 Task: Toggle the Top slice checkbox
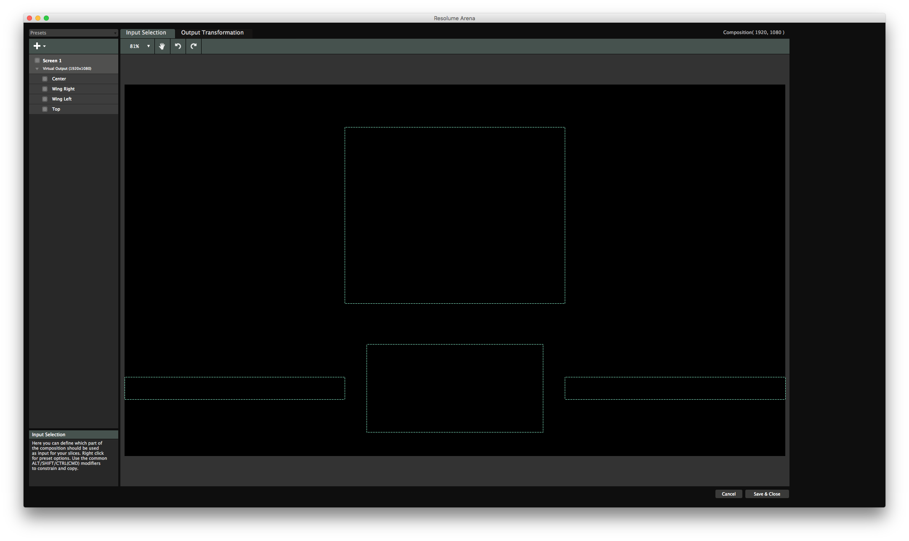click(x=45, y=109)
